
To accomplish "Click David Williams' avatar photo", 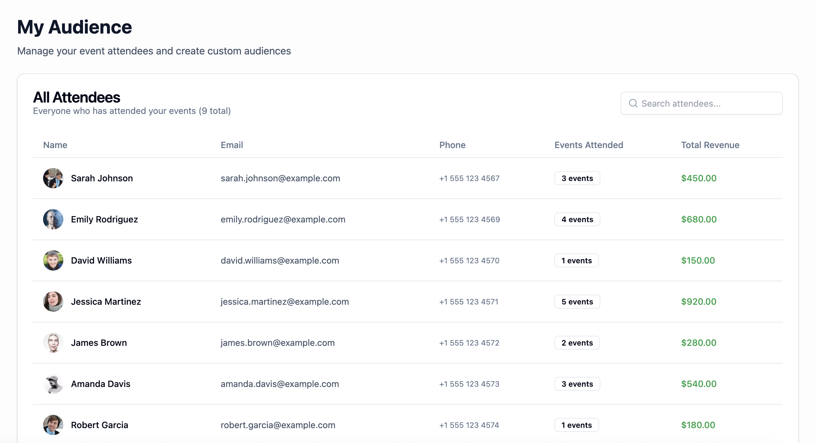I will [53, 260].
